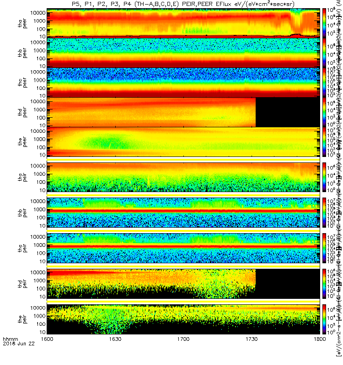Select the 'thc peir' panel label
343x365 pixels.
22,248
